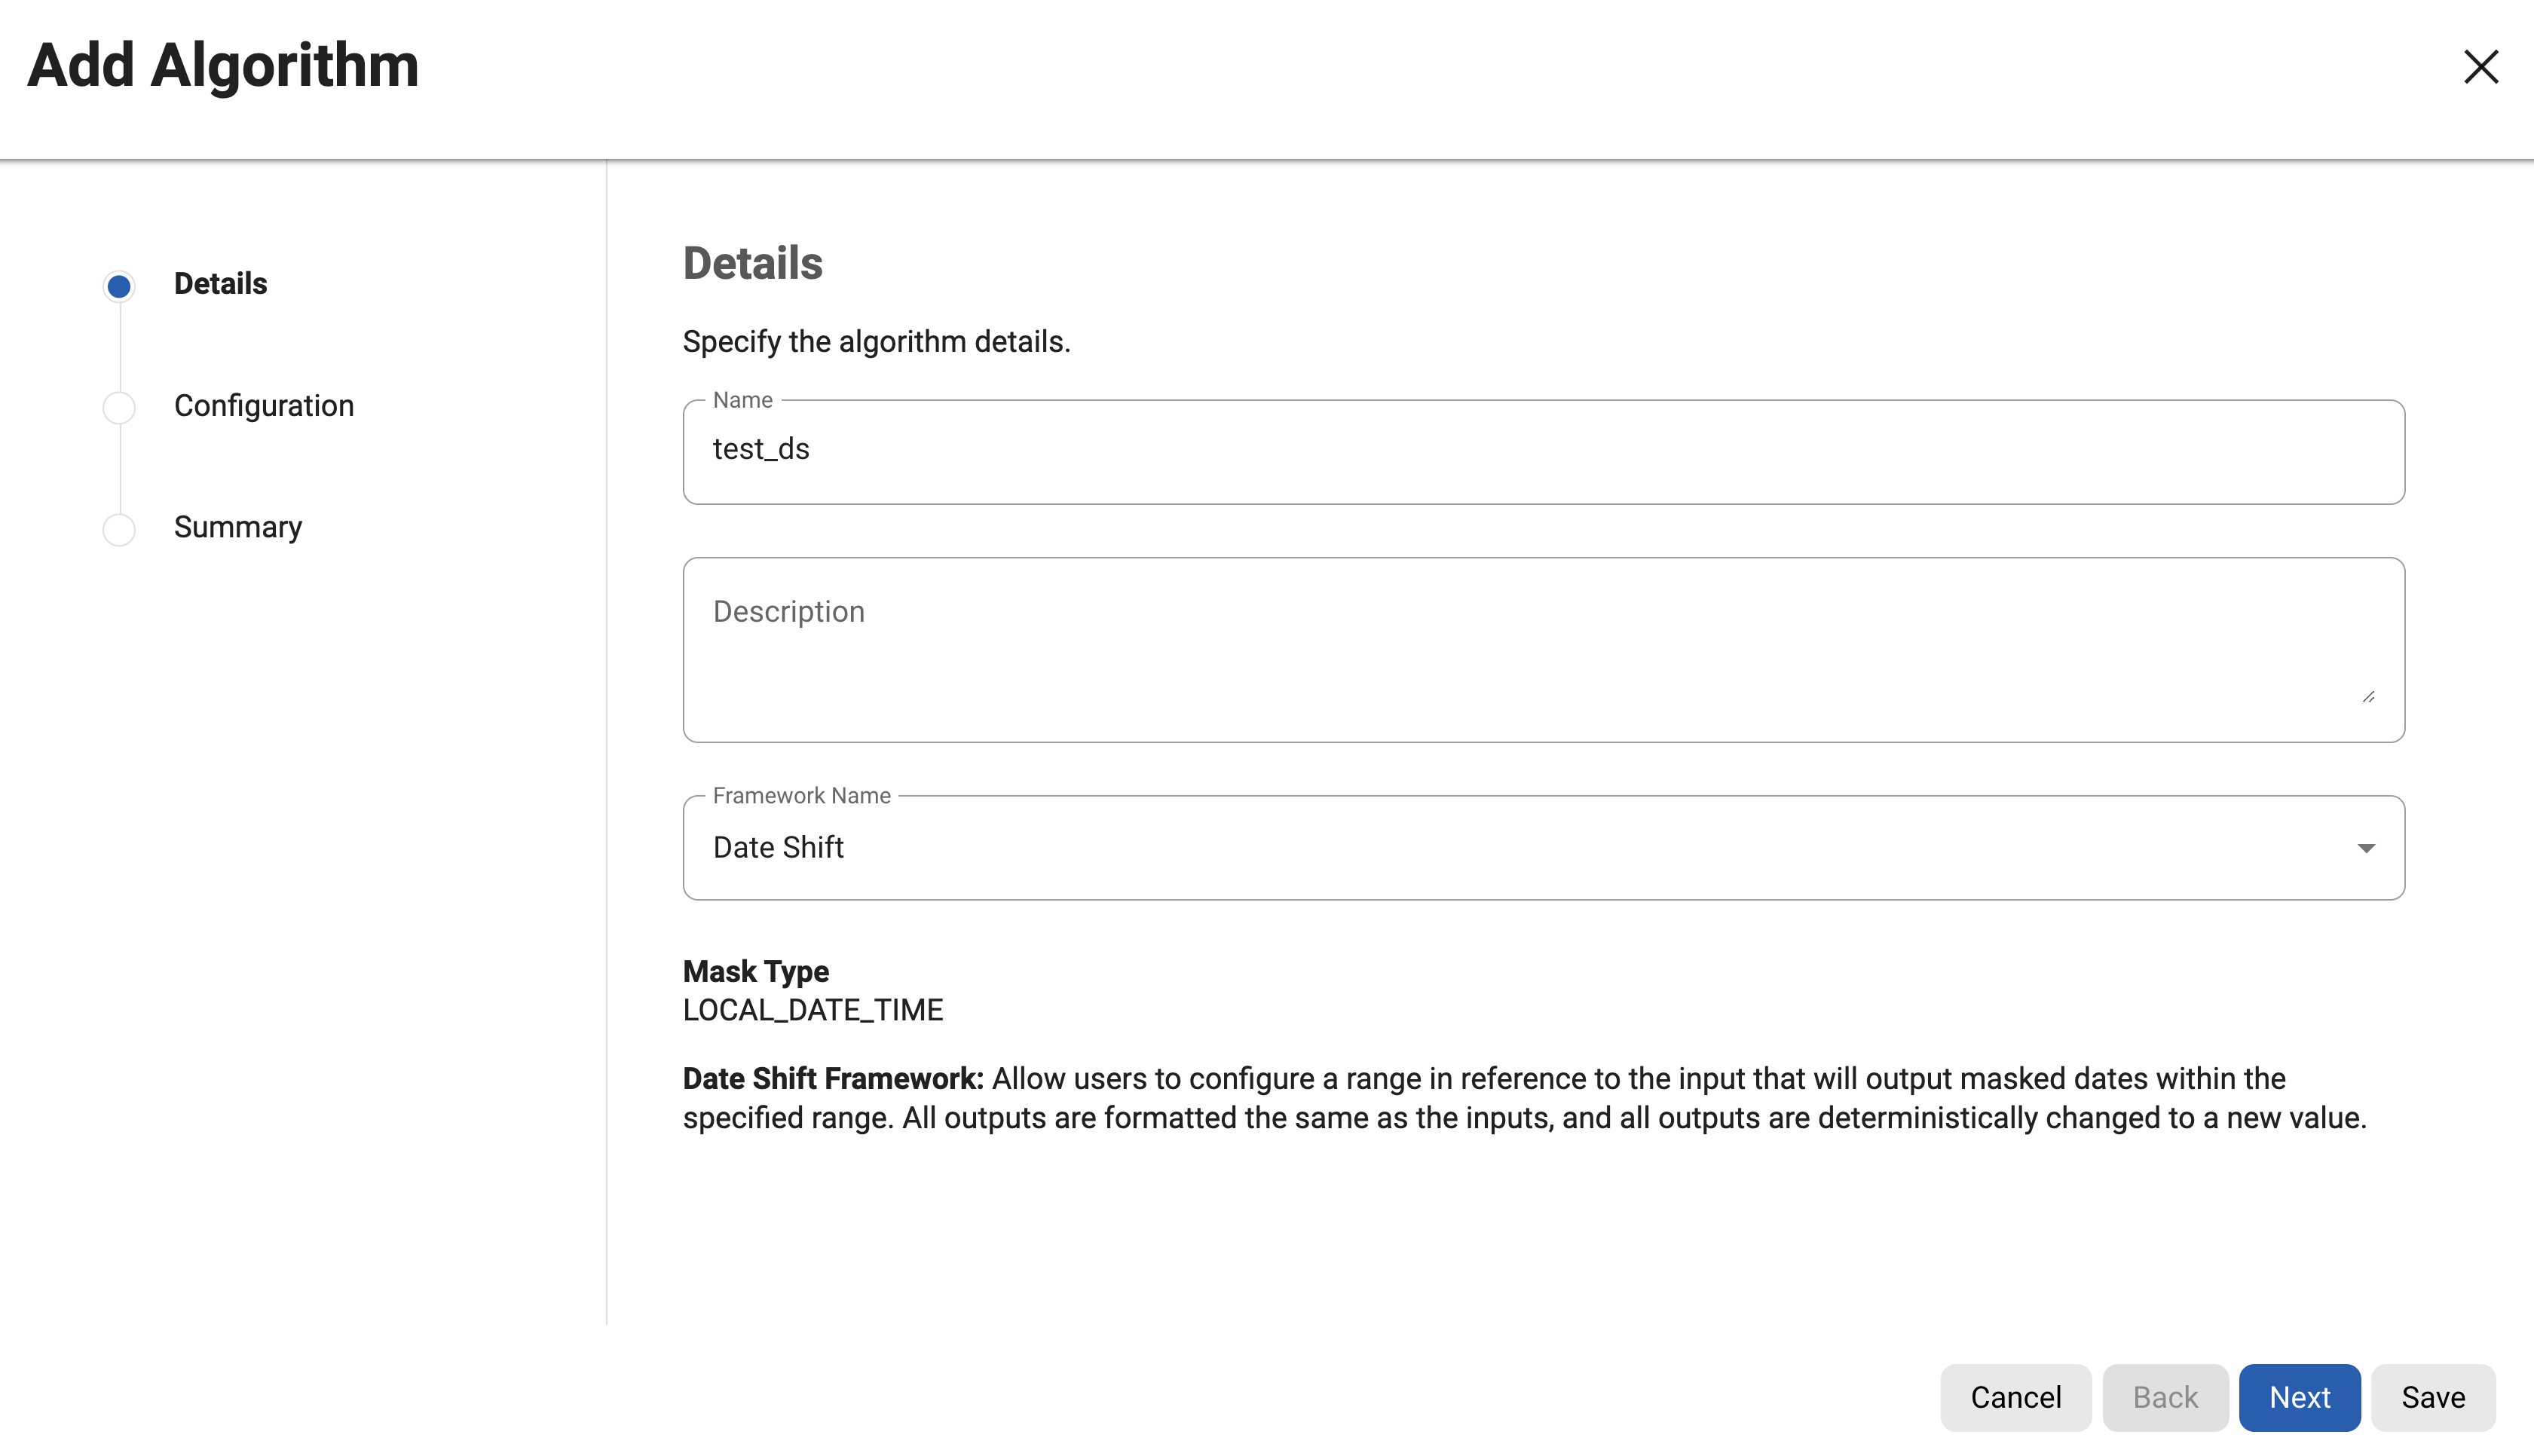Go to the Configuration step label
This screenshot has width=2534, height=1456.
(x=263, y=406)
